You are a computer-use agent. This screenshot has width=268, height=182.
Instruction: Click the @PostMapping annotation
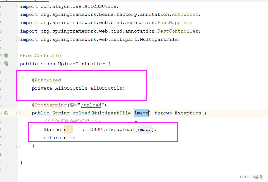pos(49,105)
